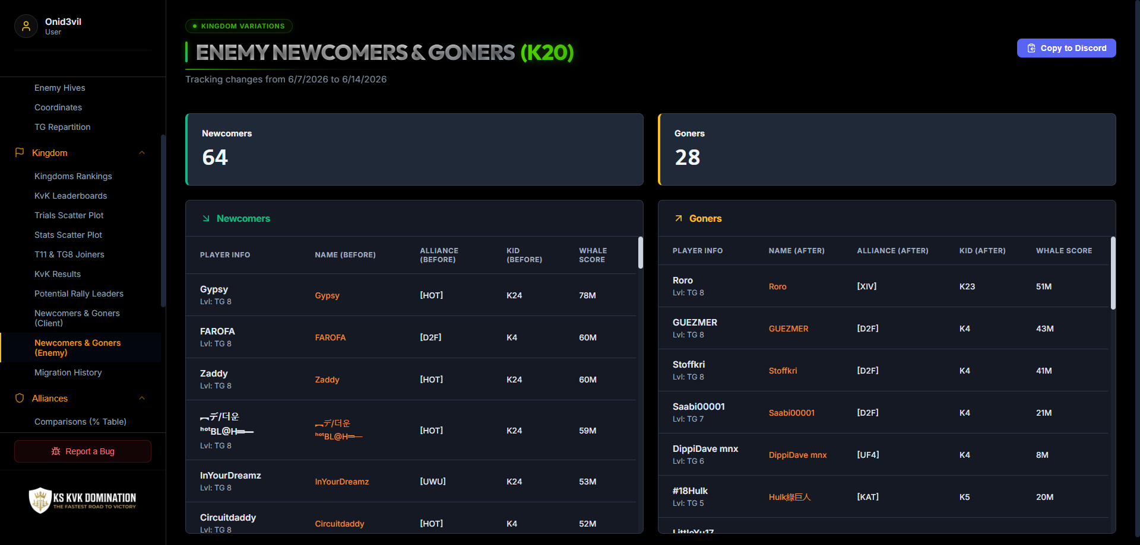
Task: Click FAROFA name link in Newcomers table
Action: 330,337
